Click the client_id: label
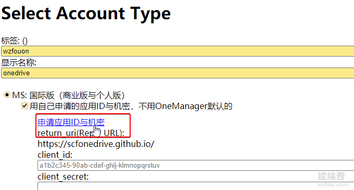This screenshot has height=190, width=354. (x=55, y=155)
